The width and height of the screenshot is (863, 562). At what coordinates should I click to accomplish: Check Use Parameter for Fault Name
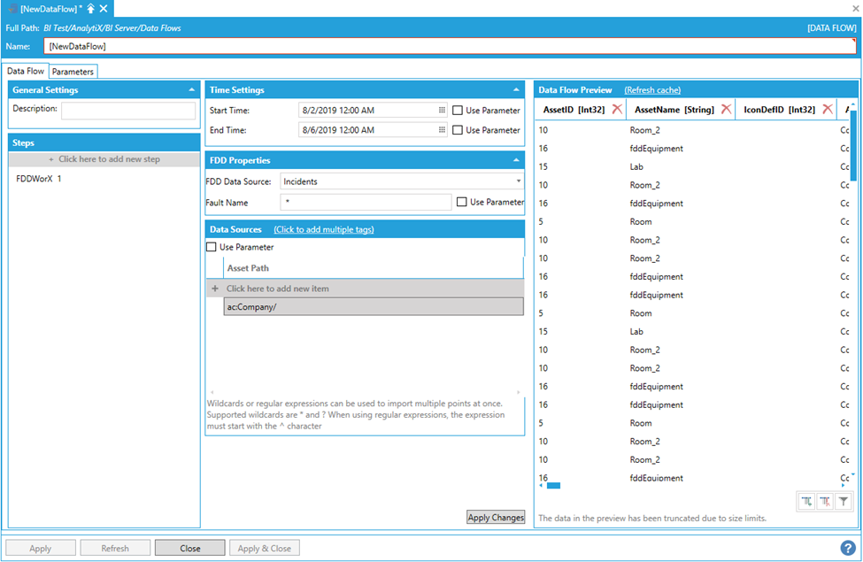click(x=462, y=203)
